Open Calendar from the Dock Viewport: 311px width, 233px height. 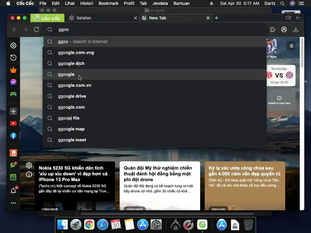116,225
